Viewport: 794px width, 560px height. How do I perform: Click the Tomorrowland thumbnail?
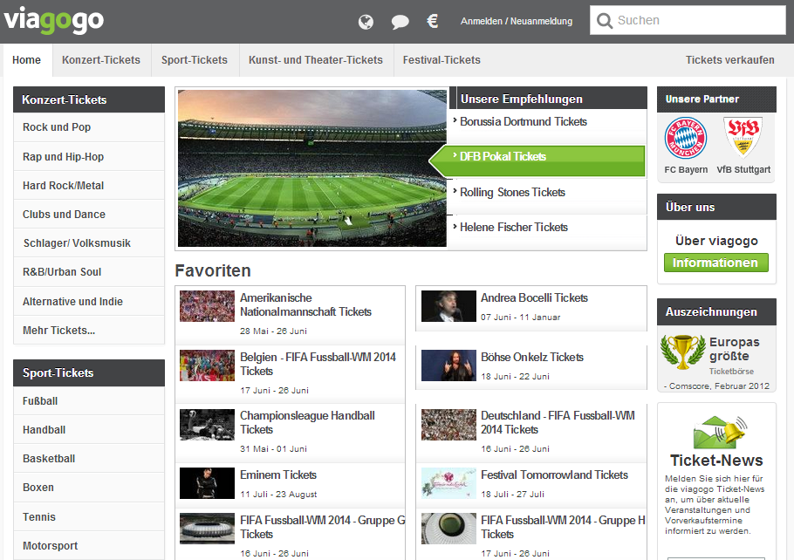[448, 483]
